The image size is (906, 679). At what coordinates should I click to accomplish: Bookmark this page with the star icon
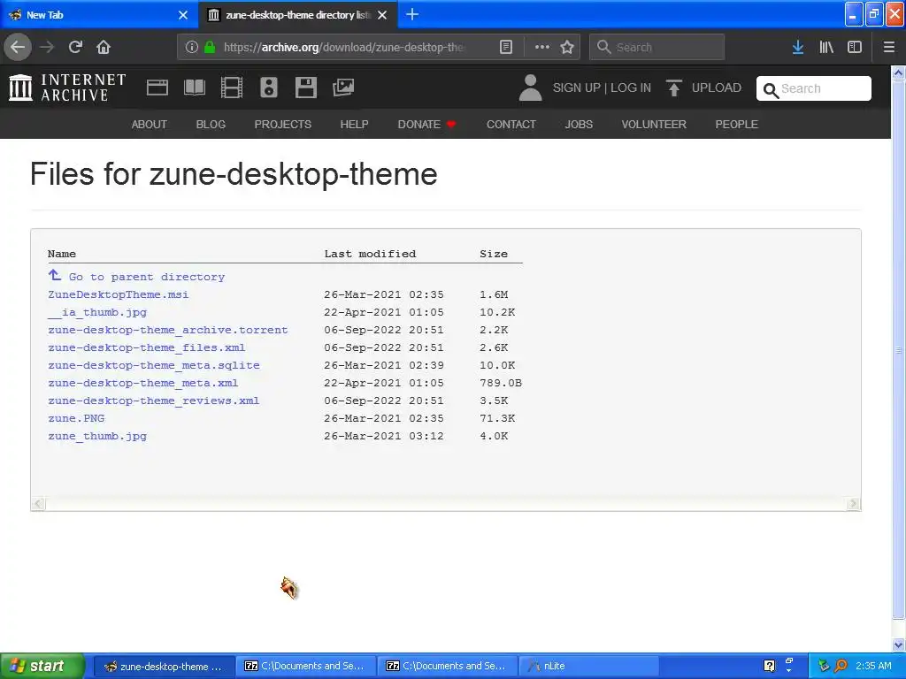[x=567, y=47]
